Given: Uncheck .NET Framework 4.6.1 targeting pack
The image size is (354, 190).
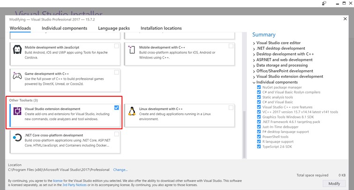Looking at the screenshot, I should (259, 122).
